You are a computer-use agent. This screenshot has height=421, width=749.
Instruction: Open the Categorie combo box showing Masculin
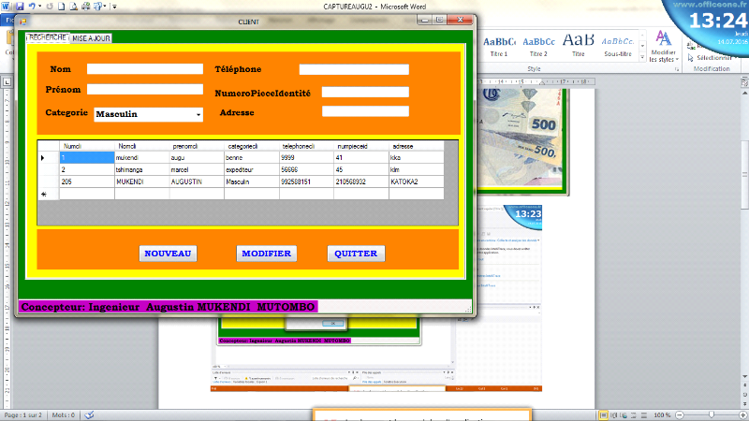point(148,114)
